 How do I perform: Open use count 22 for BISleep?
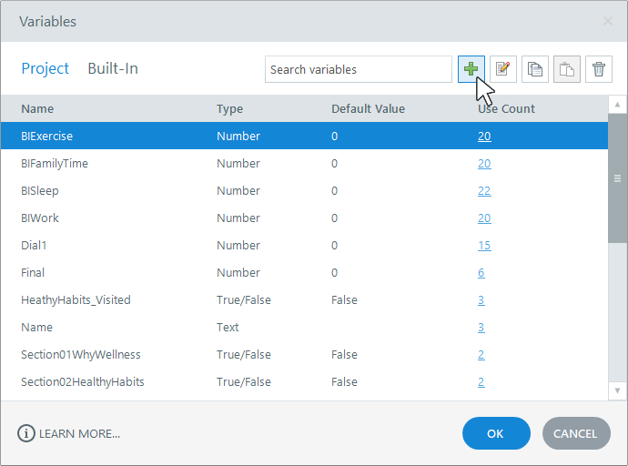pos(484,191)
